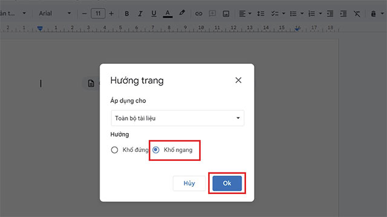Click the text alignment icon

242,14
